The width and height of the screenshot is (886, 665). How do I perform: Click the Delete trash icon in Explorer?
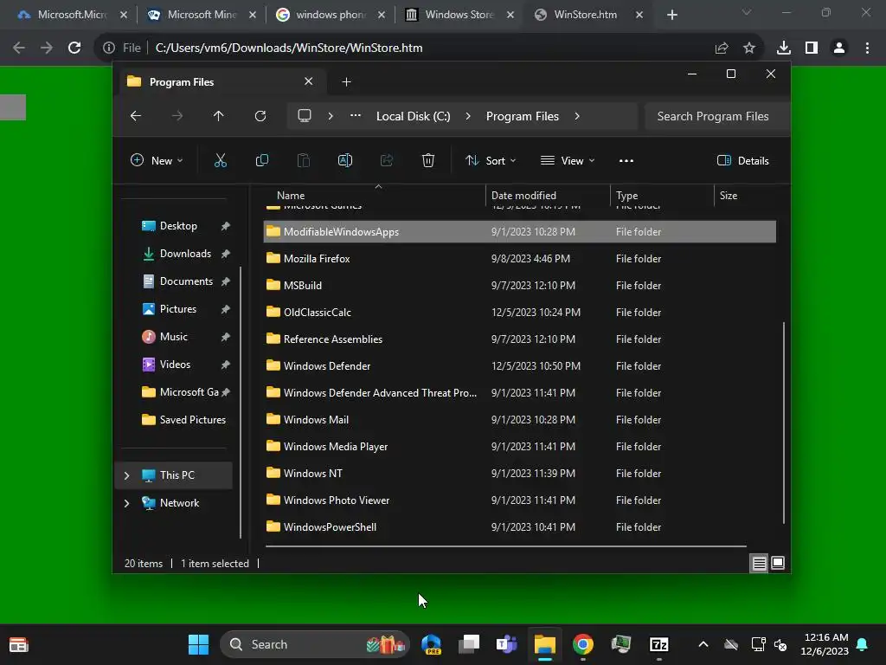(x=428, y=160)
